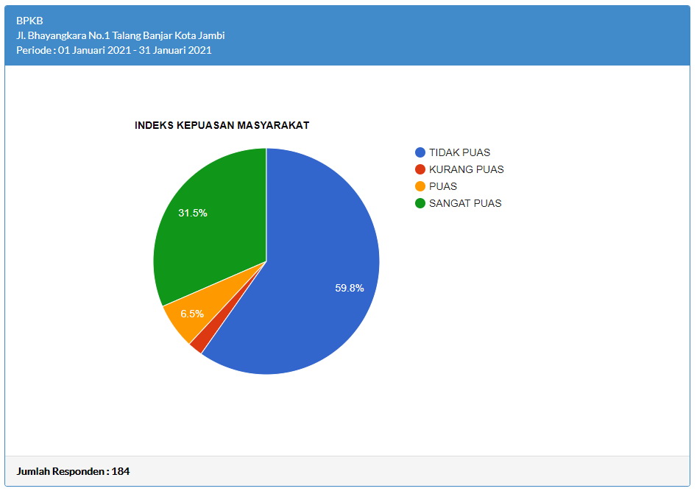
Task: Click the BPKB heading in the header
Action: (x=29, y=21)
